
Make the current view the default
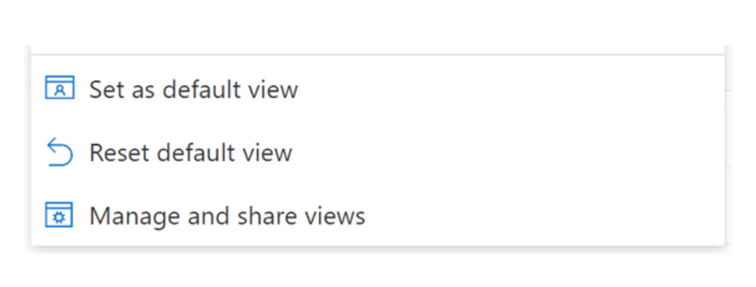click(378, 88)
